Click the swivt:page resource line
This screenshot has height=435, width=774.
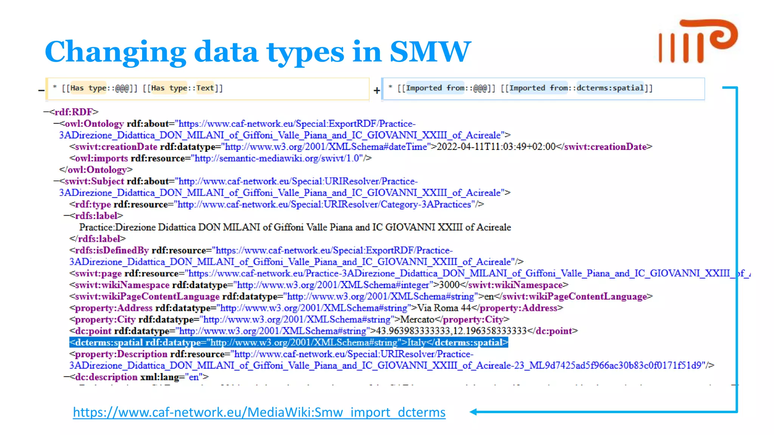(410, 273)
